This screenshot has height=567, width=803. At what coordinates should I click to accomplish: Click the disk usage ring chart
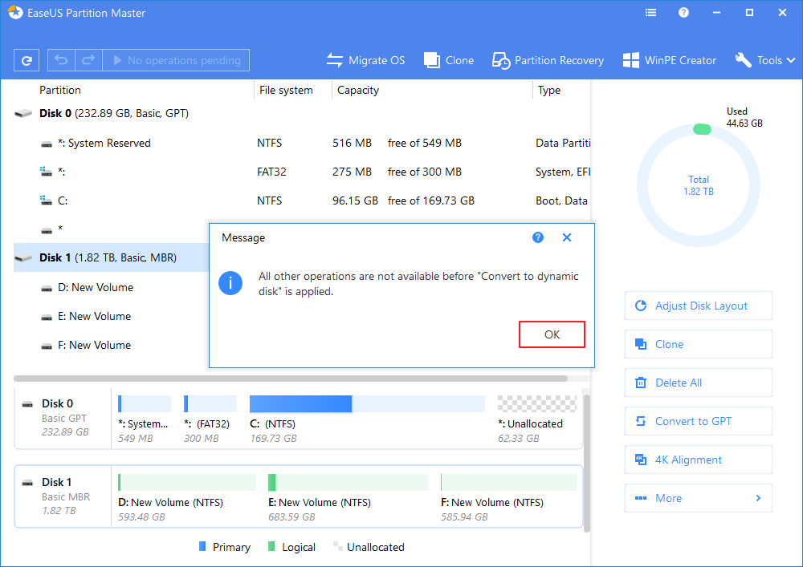click(698, 185)
